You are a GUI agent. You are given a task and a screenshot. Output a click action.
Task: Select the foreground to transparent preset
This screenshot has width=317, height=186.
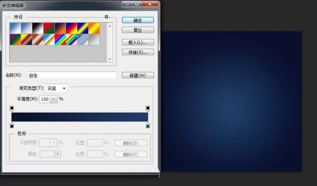(x=26, y=28)
